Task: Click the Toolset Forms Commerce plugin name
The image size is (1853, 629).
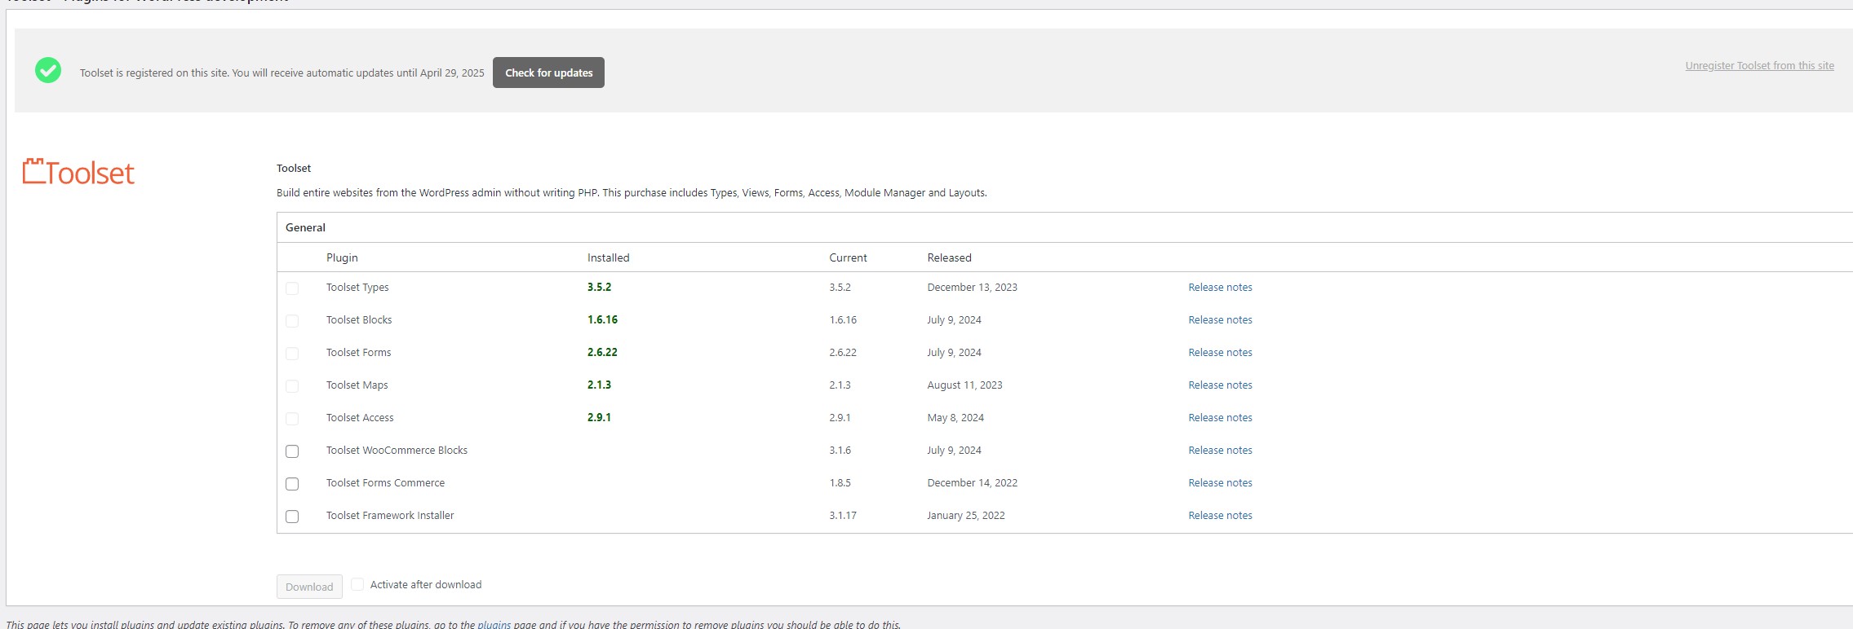Action: pos(385,483)
